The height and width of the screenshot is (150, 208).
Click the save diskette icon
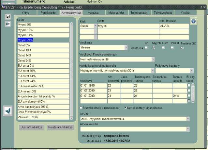[8, 17]
